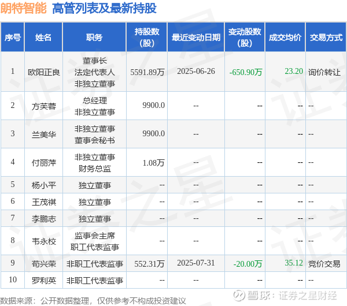Click the -650.90万 change value

(246, 72)
